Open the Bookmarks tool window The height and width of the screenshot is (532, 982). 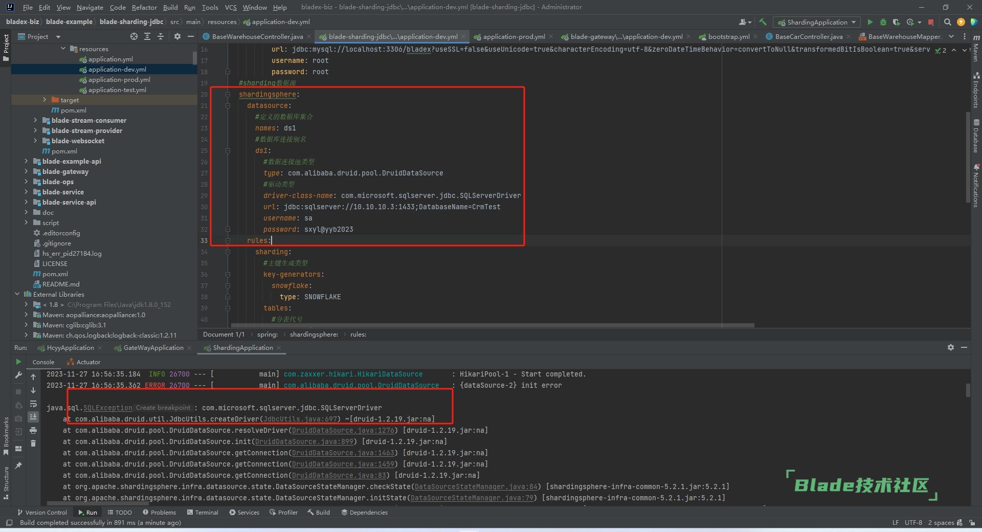[x=6, y=436]
